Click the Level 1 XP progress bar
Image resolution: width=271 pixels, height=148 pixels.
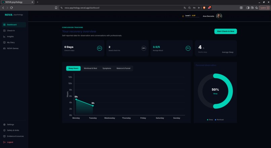coord(192,17)
